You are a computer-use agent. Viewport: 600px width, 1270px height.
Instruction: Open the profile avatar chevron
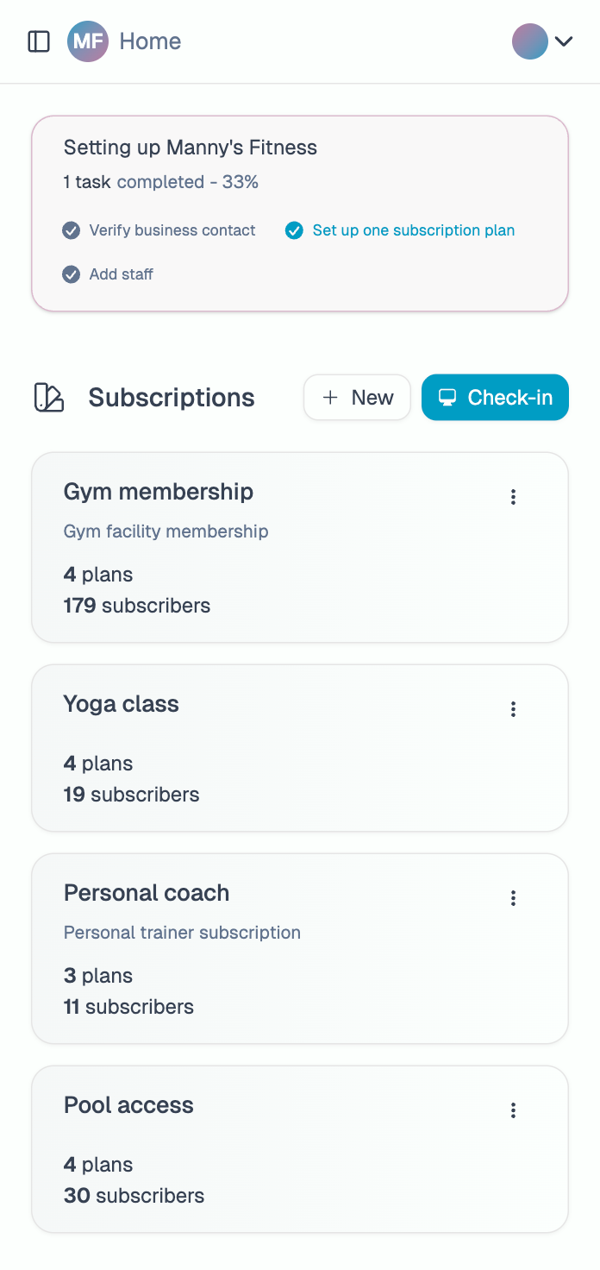(565, 41)
